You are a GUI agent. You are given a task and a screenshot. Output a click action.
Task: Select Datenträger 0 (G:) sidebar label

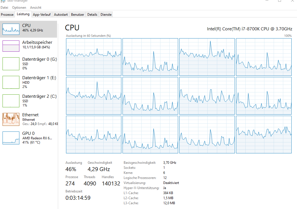point(40,59)
